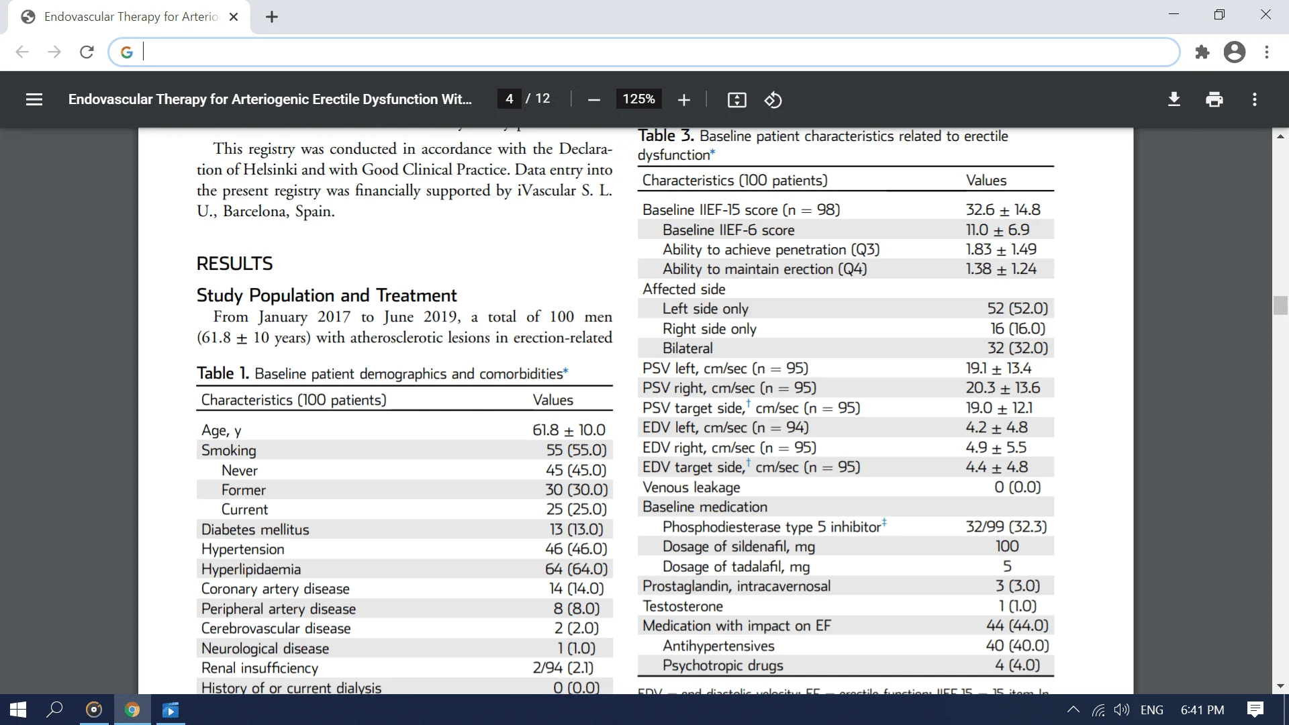Open the notification center icon
The height and width of the screenshot is (725, 1289).
coord(1255,710)
